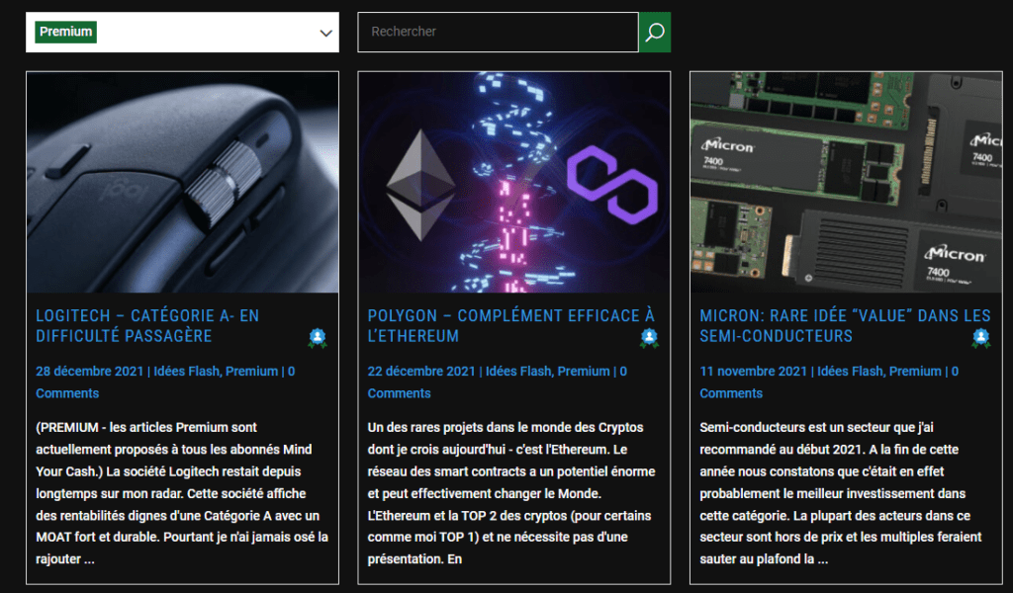This screenshot has height=593, width=1013.
Task: Open 0 Comments link of Logitech article
Action: coord(165,382)
